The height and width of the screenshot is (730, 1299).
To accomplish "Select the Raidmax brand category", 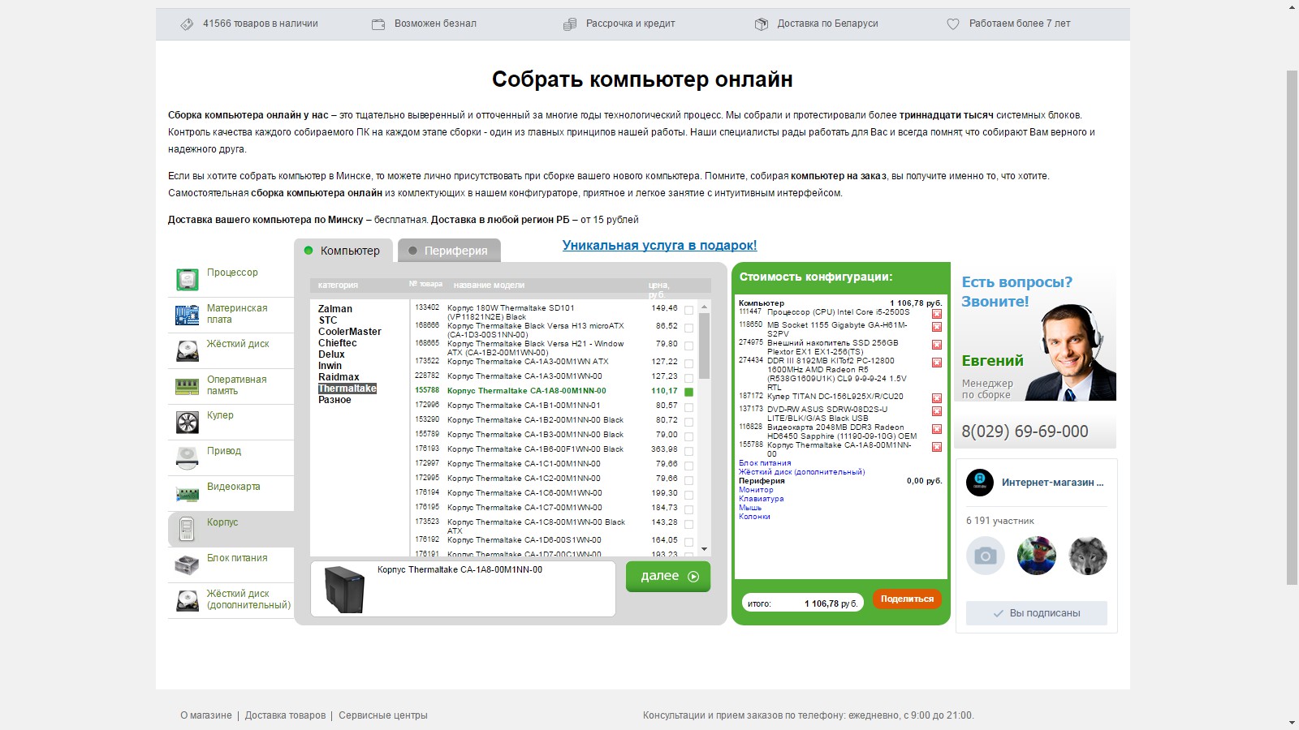I will tap(339, 377).
